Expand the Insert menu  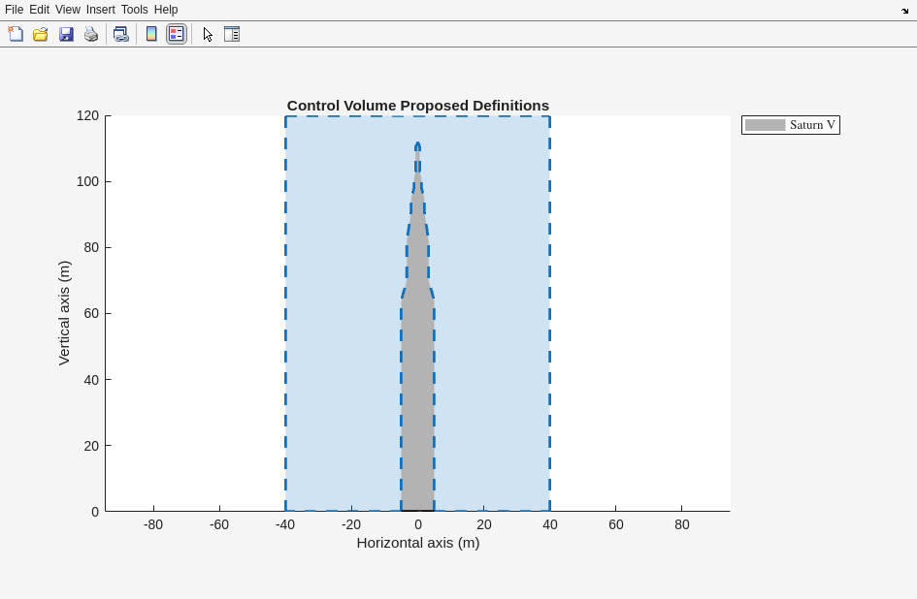coord(100,10)
